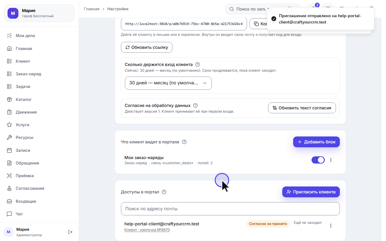Click the help-portal-client@craftyourcrm.test email in list
The image size is (386, 241).
point(162,224)
